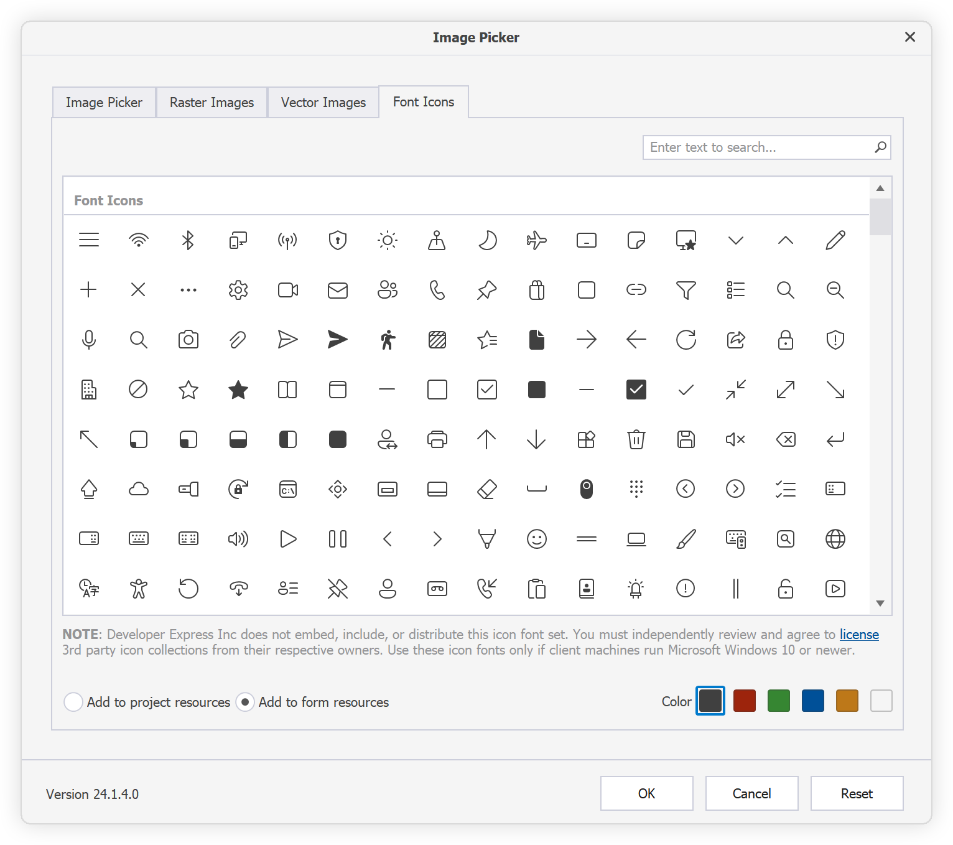The image size is (953, 845).
Task: Select the paintbrush icon
Action: tap(686, 539)
